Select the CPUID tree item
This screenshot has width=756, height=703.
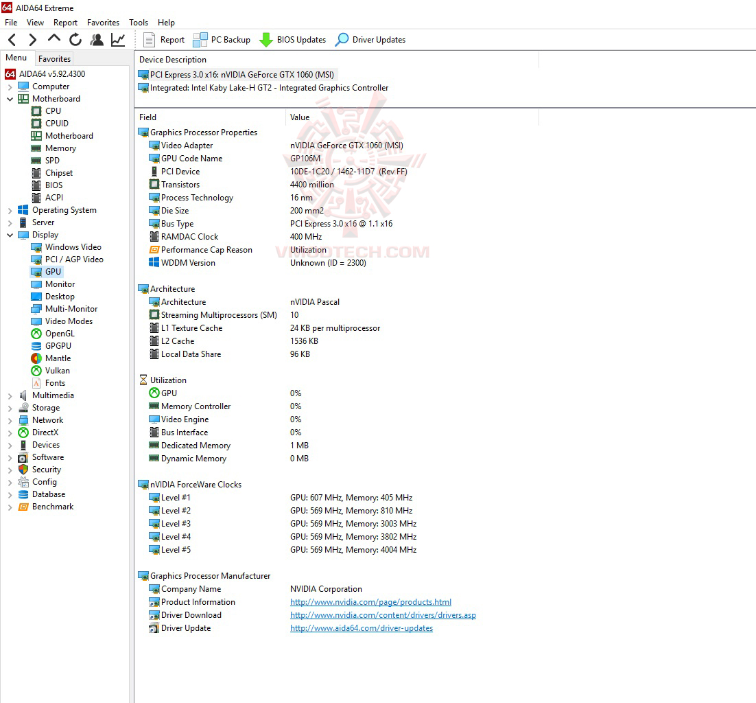click(x=50, y=124)
